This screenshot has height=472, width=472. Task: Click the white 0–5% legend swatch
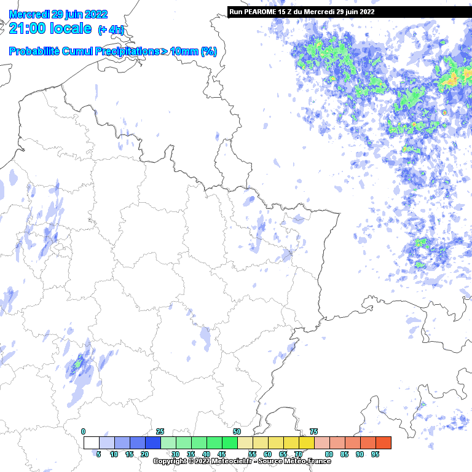pyautogui.click(x=92, y=442)
